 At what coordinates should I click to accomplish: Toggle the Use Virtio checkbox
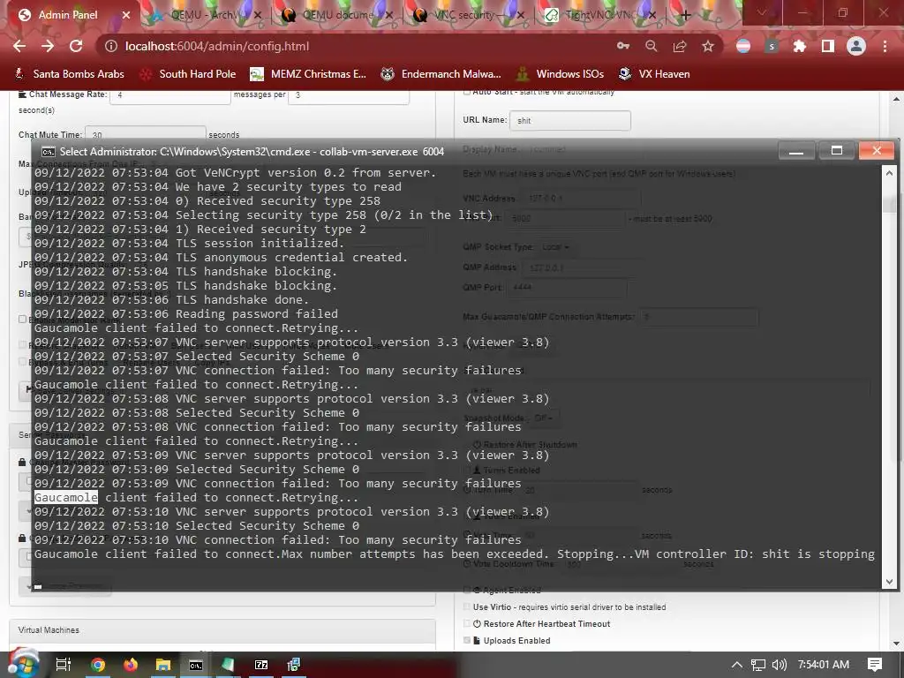point(467,607)
